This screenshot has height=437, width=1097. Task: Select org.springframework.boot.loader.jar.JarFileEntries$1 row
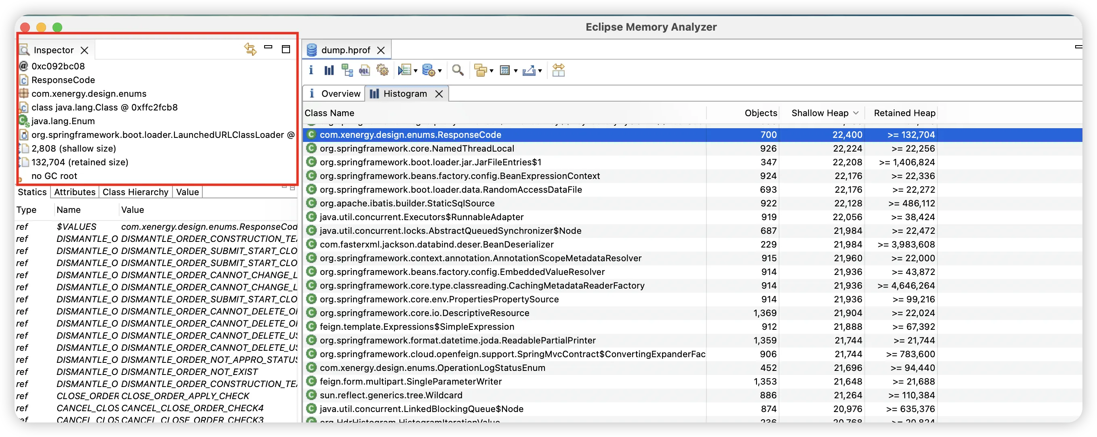click(x=692, y=162)
